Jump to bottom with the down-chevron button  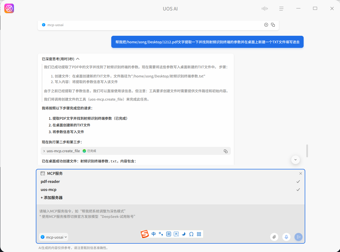click(296, 160)
